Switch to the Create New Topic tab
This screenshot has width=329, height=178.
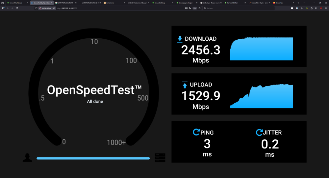(x=260, y=3)
